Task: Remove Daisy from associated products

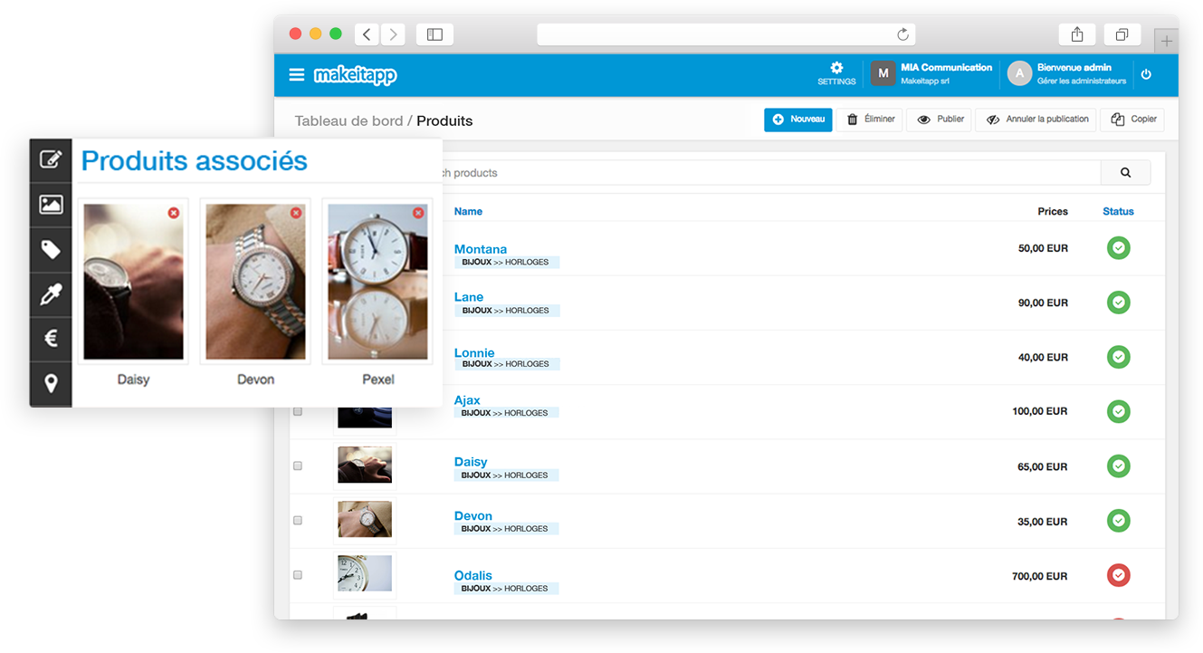Action: pos(174,213)
